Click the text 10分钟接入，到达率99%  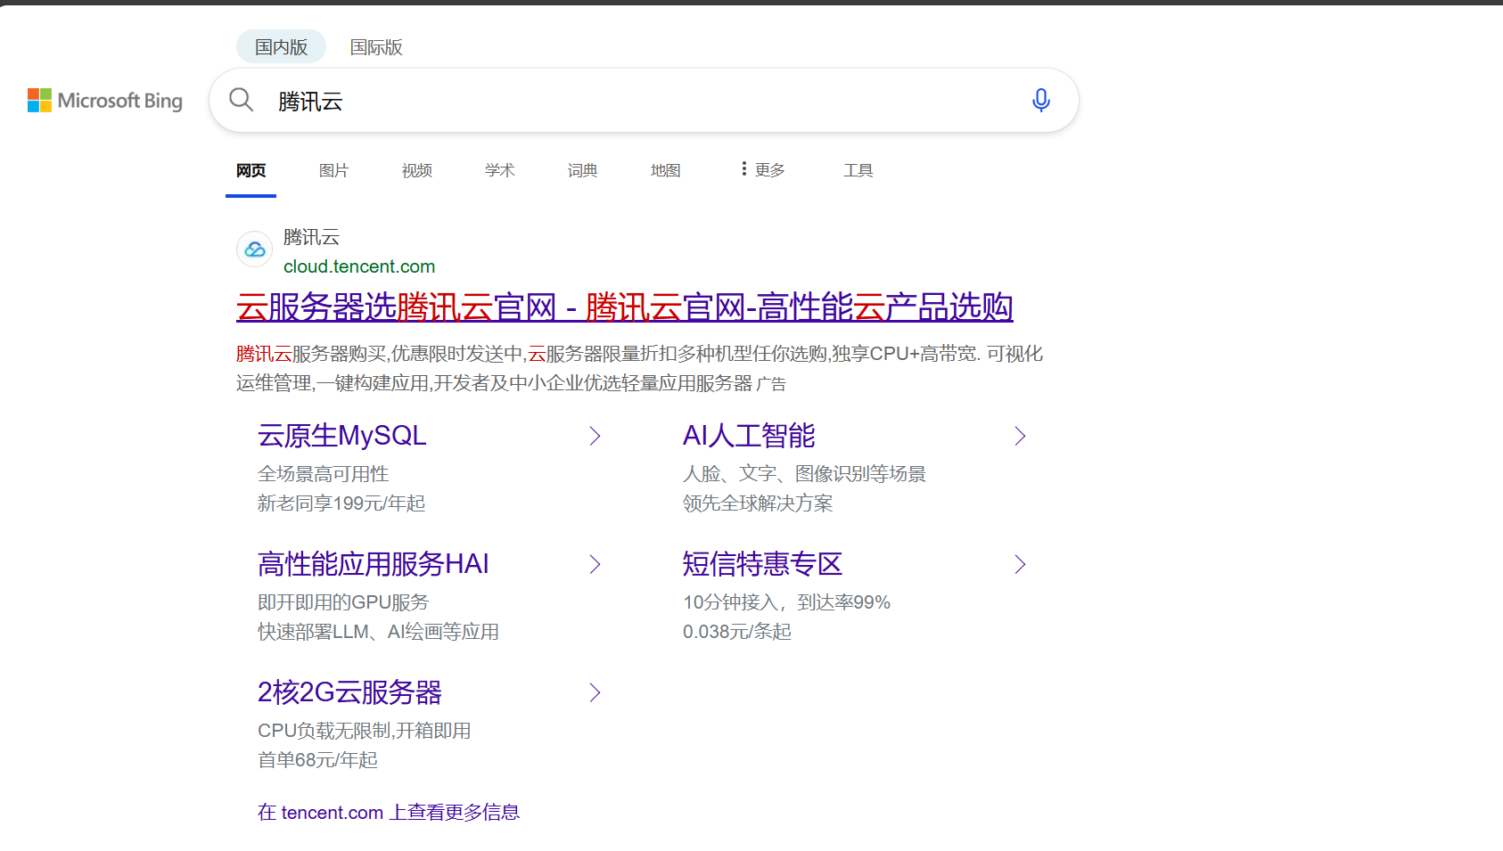tap(786, 602)
